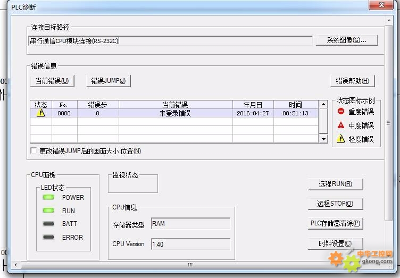Open 错误帮助(H) help
The height and width of the screenshot is (278, 400).
tap(352, 81)
